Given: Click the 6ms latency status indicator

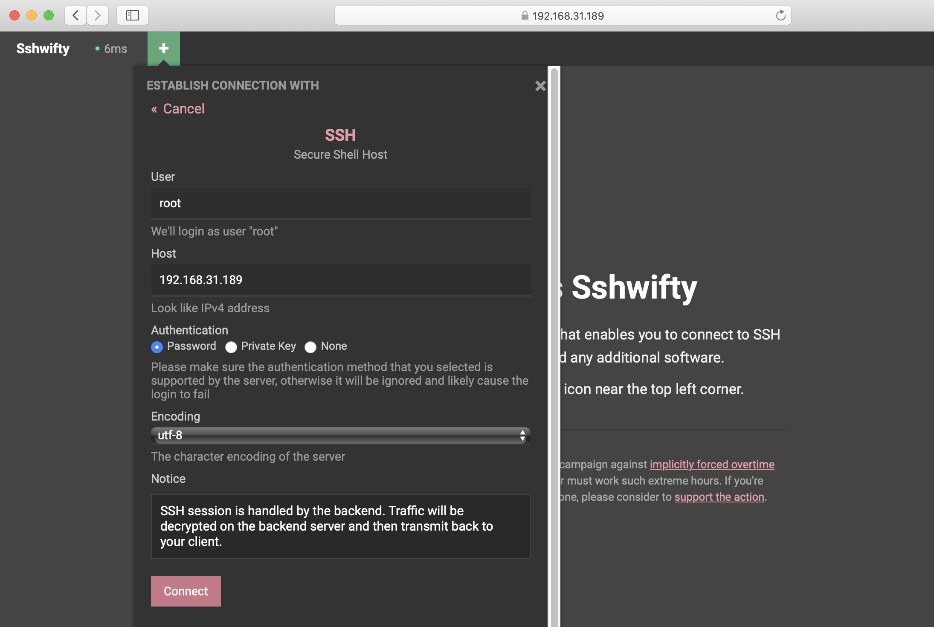Looking at the screenshot, I should [111, 49].
